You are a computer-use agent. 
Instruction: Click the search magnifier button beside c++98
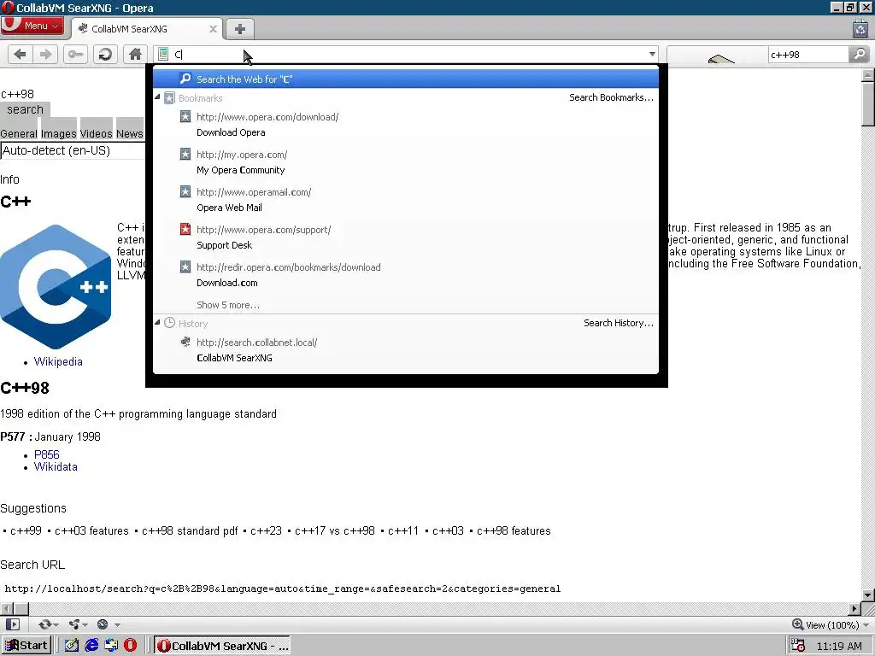tap(860, 54)
